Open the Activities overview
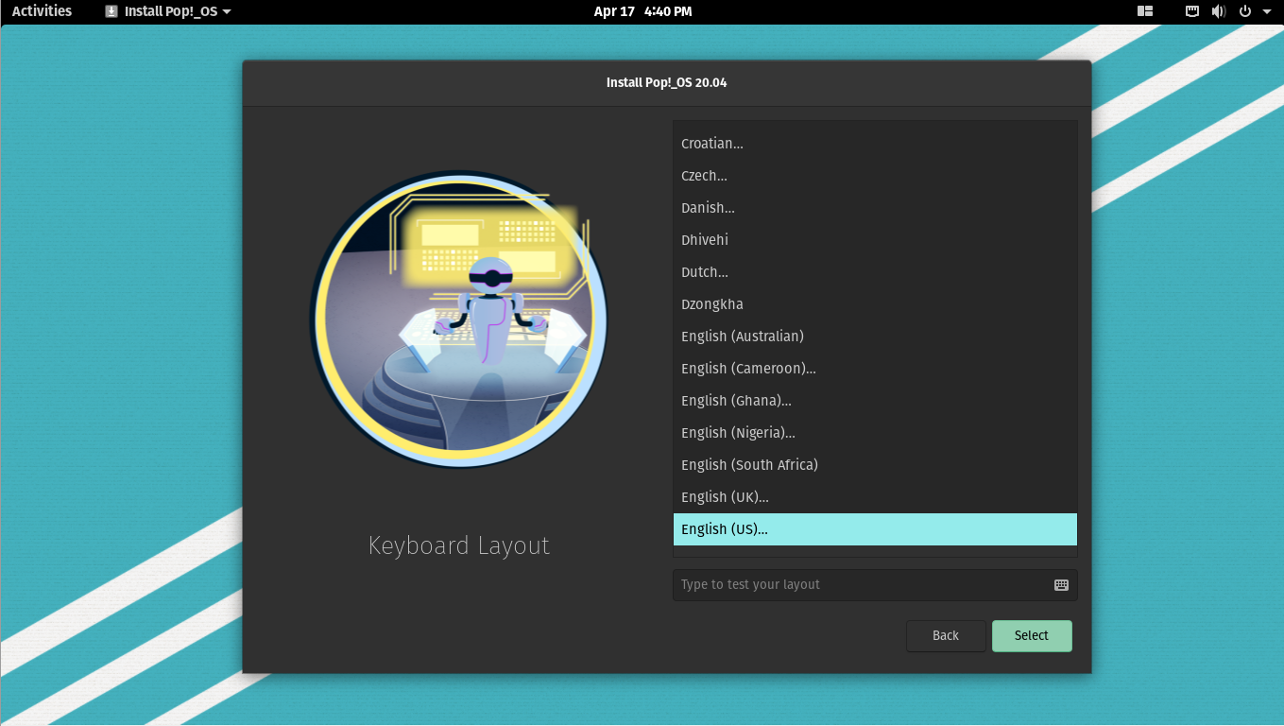The height and width of the screenshot is (726, 1284). (41, 10)
